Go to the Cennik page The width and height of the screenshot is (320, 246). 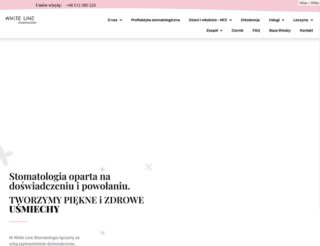(x=237, y=31)
